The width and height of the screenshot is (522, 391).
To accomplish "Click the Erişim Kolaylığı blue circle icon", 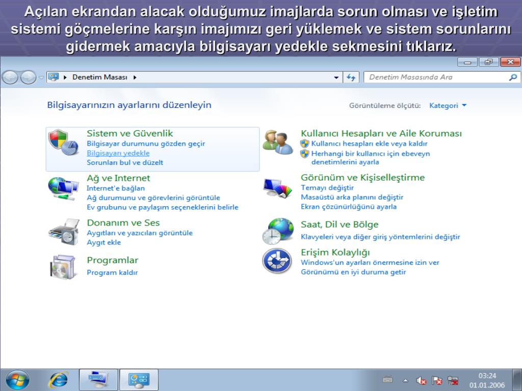I will (277, 261).
